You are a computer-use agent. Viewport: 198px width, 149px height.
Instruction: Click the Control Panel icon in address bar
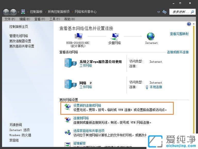pyautogui.click(x=23, y=12)
